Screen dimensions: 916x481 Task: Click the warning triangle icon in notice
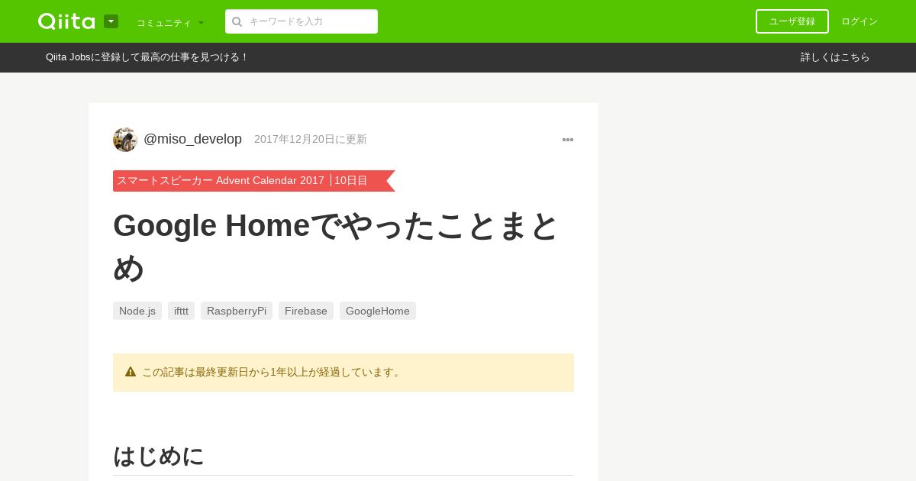click(131, 372)
